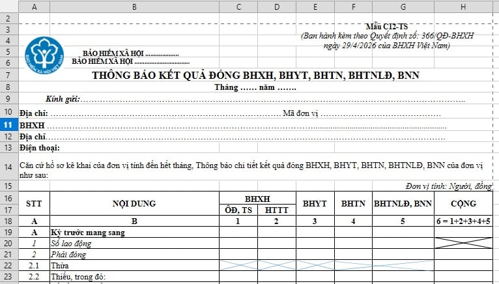Image resolution: width=499 pixels, height=284 pixels.
Task: Click the 'Thiếu, trong đó:' cell
Action: tap(134, 277)
